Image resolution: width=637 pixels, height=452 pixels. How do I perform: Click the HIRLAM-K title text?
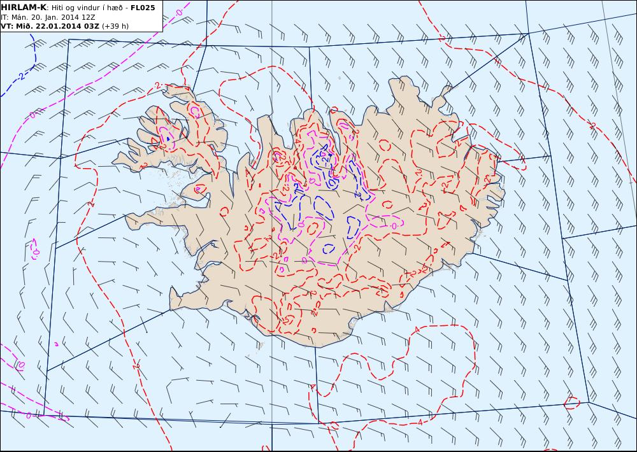tap(24, 8)
